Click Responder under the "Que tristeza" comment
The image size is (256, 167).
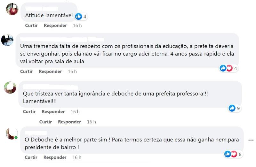click(53, 111)
